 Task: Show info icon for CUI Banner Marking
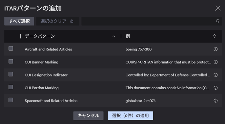(x=215, y=62)
